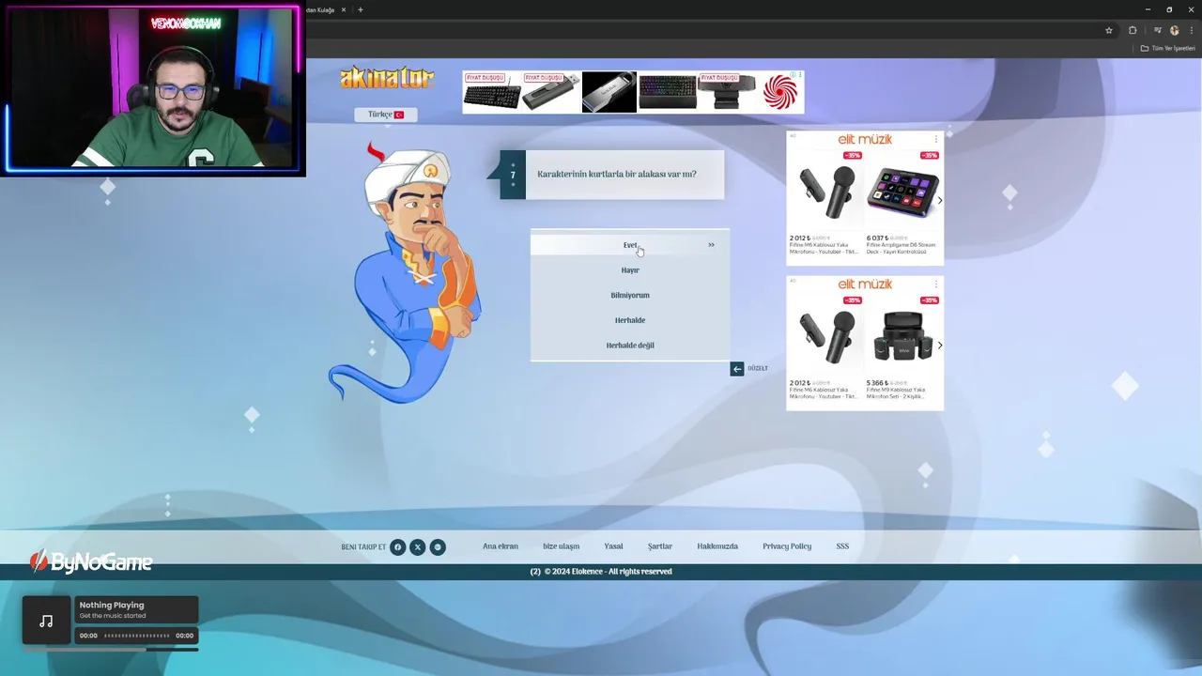Click the Nothing Playing track title
The image size is (1202, 676).
112,606
